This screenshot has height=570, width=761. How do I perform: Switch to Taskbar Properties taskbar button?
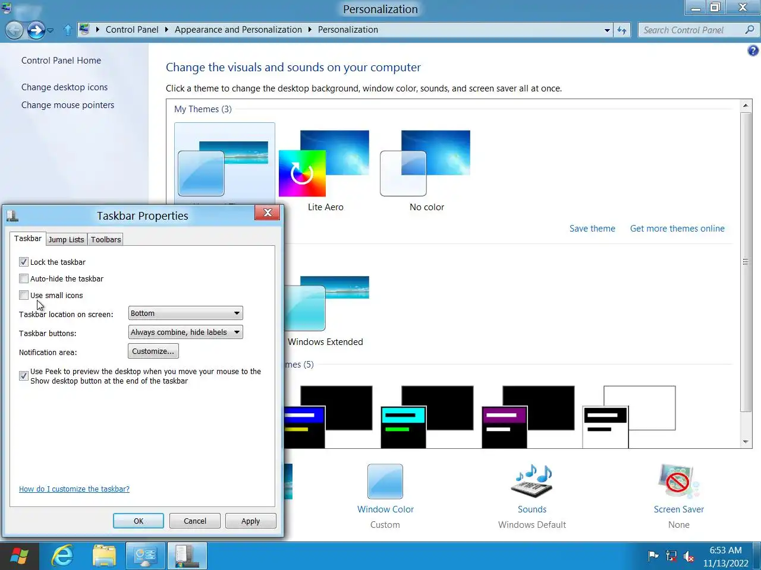(187, 556)
